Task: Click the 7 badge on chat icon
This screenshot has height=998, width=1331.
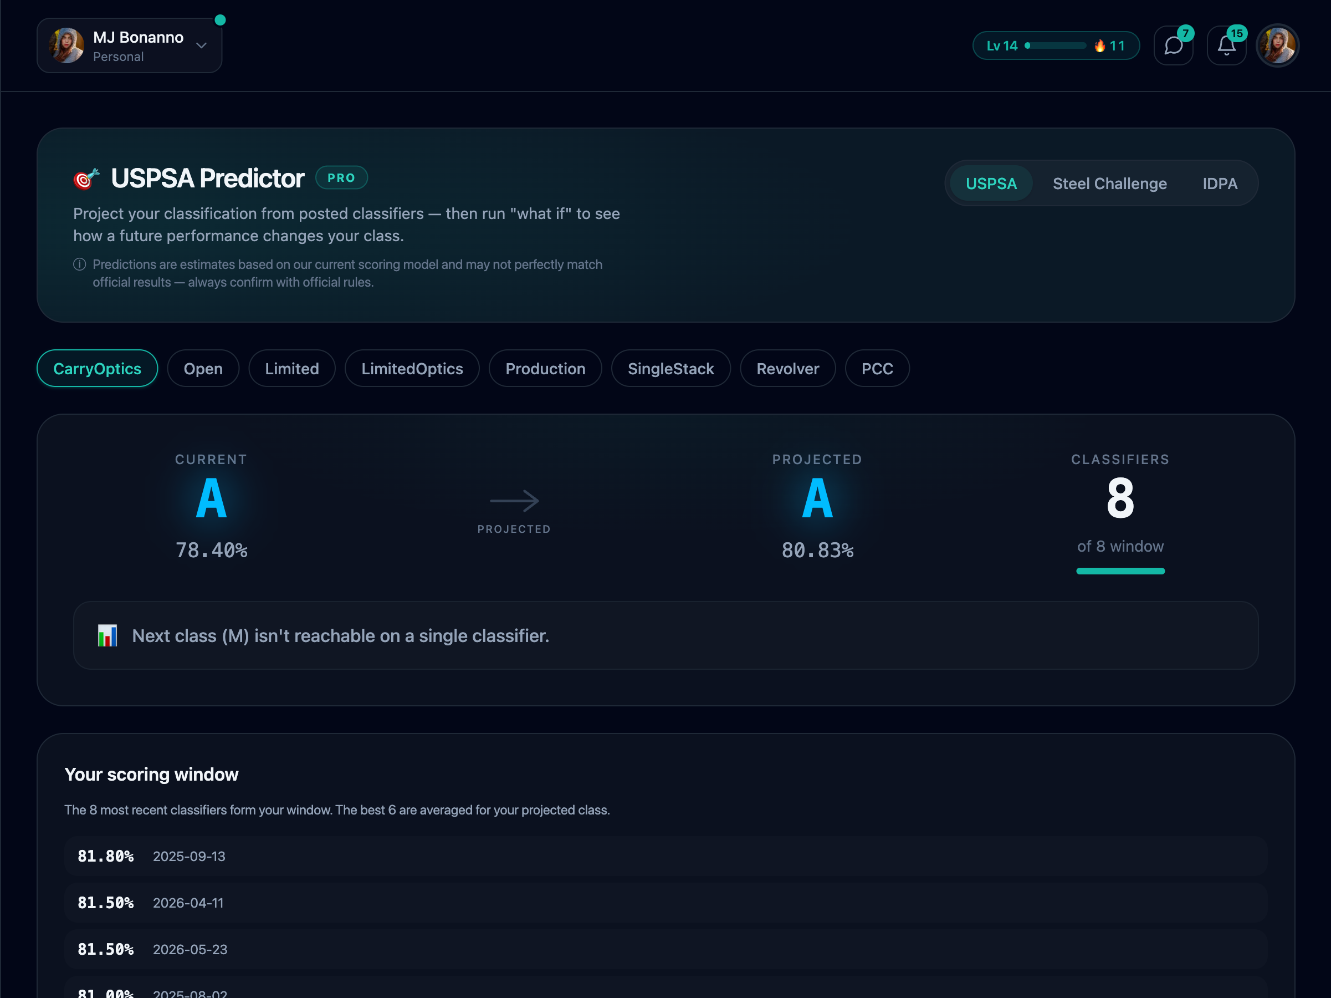Action: [x=1185, y=34]
